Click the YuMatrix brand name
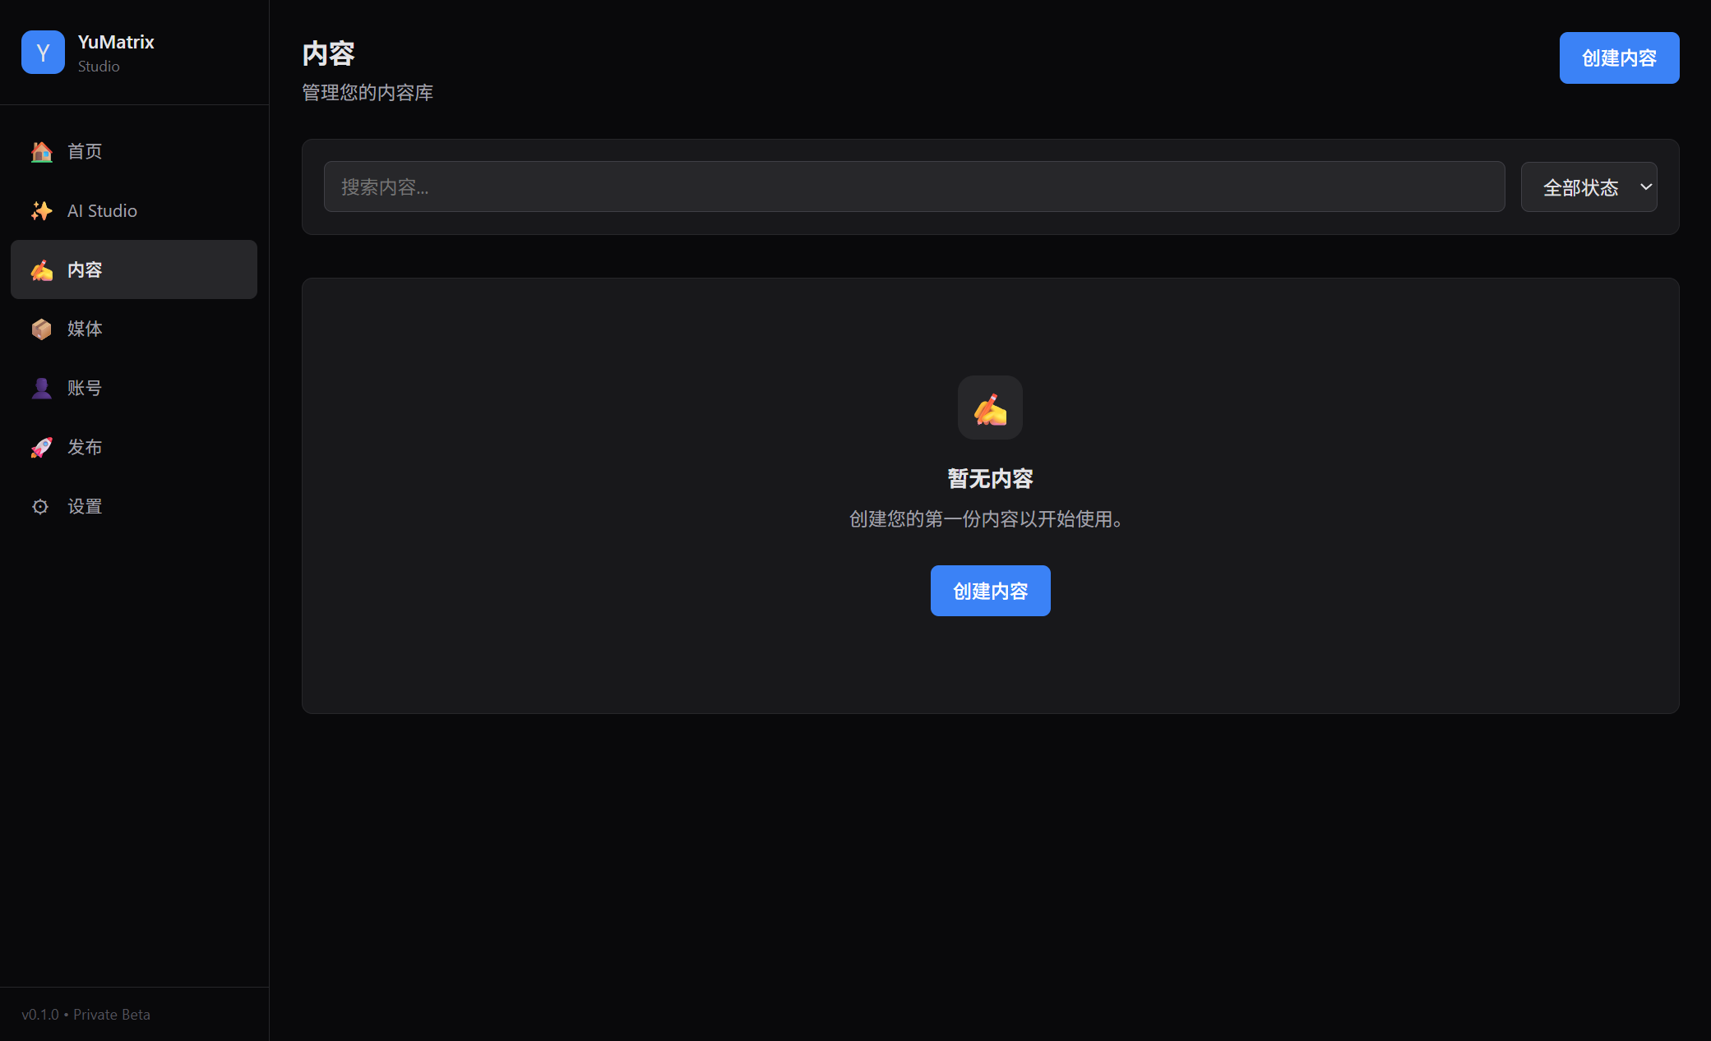Viewport: 1711px width, 1041px height. (116, 42)
